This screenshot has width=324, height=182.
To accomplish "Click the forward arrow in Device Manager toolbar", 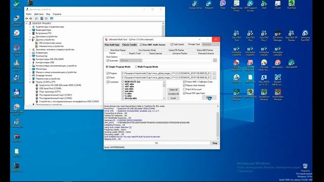I will [x=30, y=19].
